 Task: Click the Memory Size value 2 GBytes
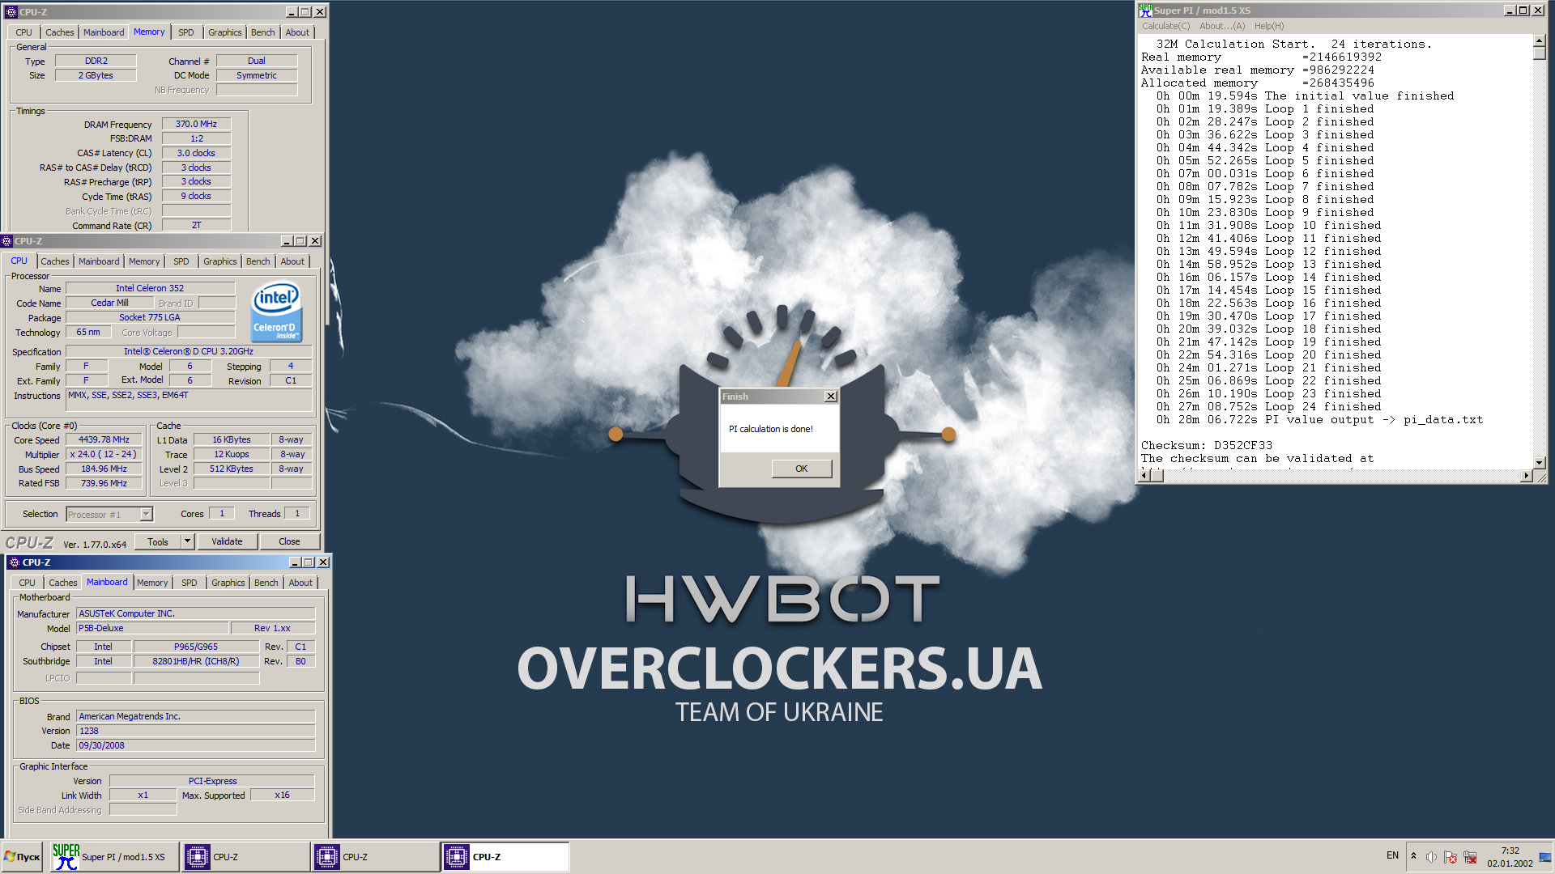(96, 75)
